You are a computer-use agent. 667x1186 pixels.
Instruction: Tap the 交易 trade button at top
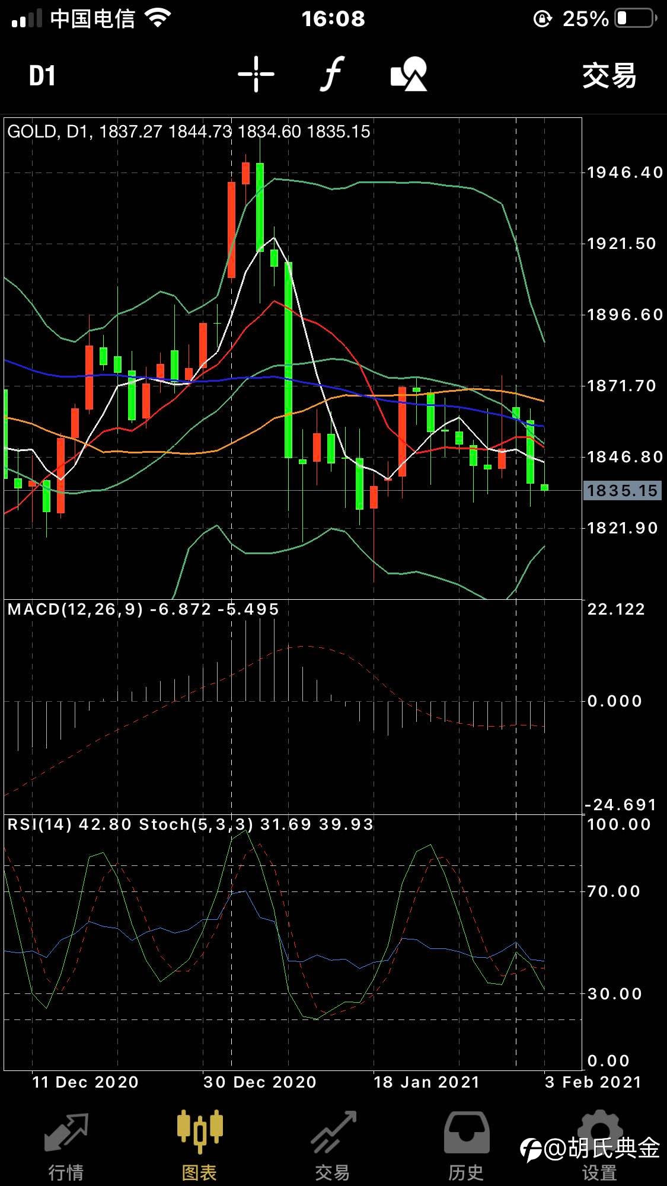coord(609,76)
